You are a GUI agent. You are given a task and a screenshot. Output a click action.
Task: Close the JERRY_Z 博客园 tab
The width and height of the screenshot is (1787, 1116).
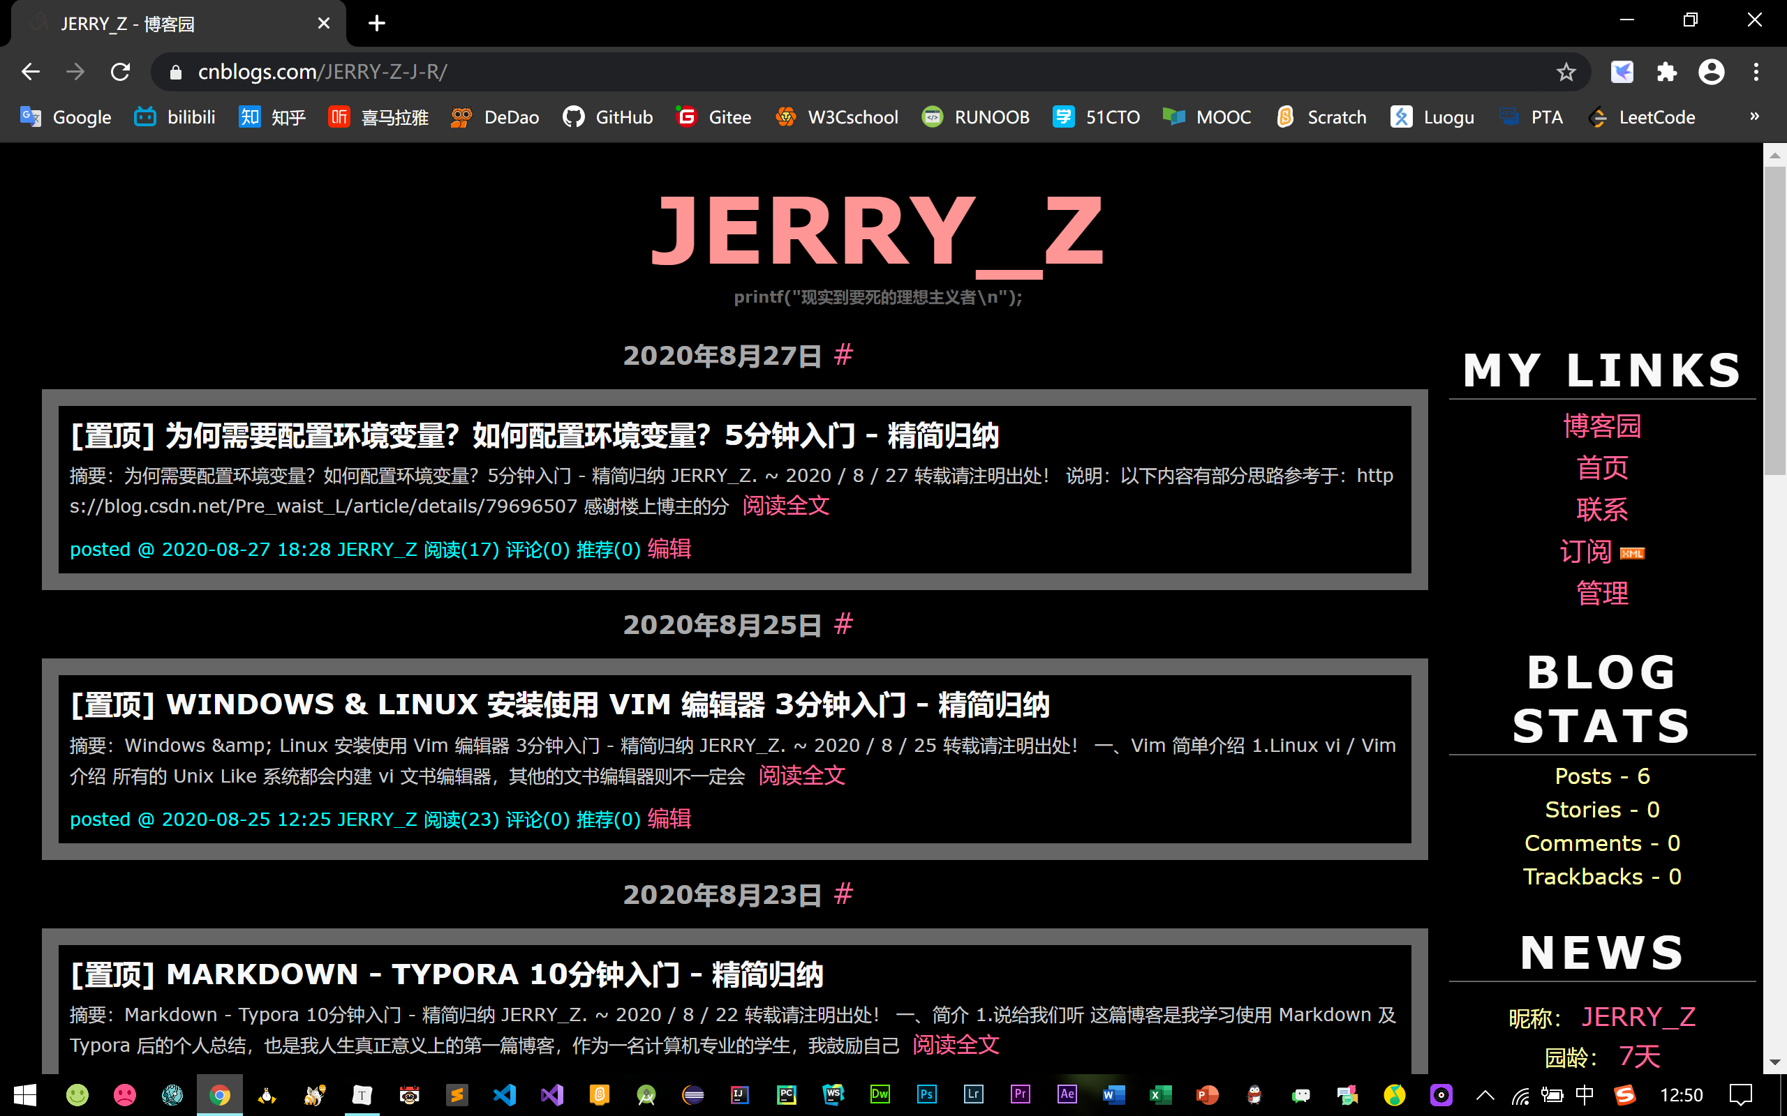(323, 24)
